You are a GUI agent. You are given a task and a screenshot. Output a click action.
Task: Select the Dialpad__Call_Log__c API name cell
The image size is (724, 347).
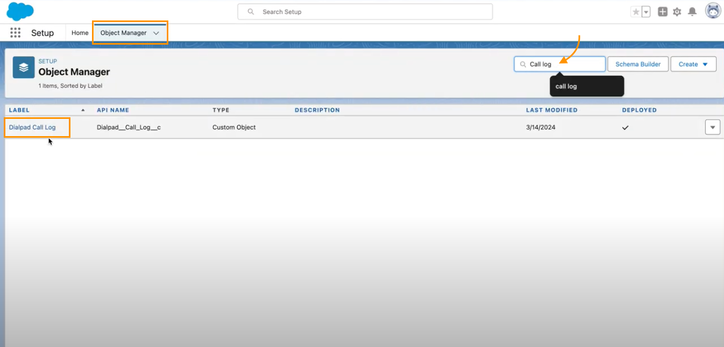[x=129, y=128]
